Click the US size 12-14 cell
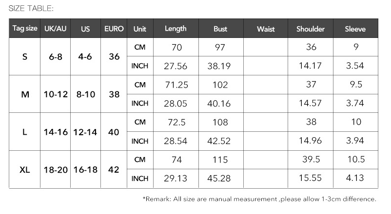 [x=85, y=132]
